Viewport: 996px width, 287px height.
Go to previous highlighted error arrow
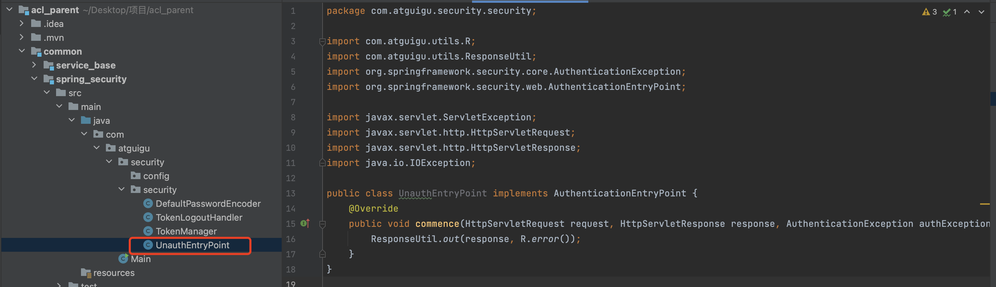(967, 12)
